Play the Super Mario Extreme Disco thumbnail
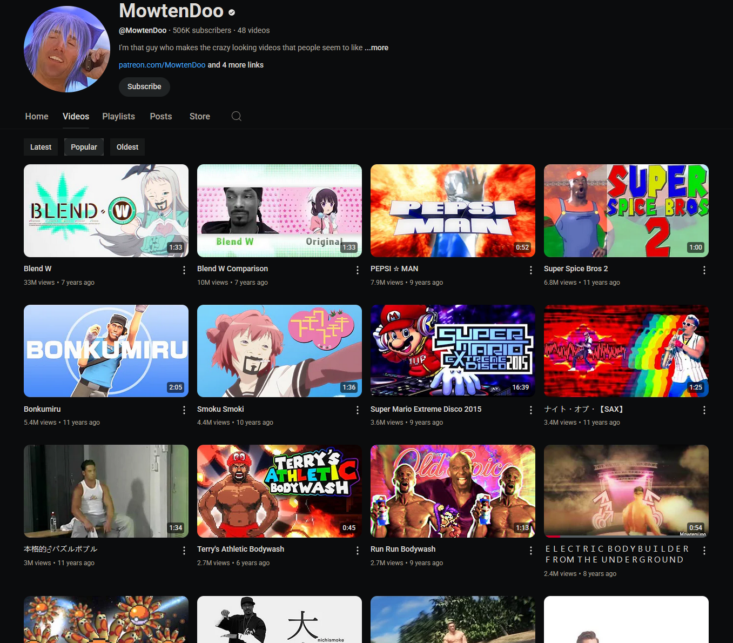The image size is (733, 643). pos(453,351)
